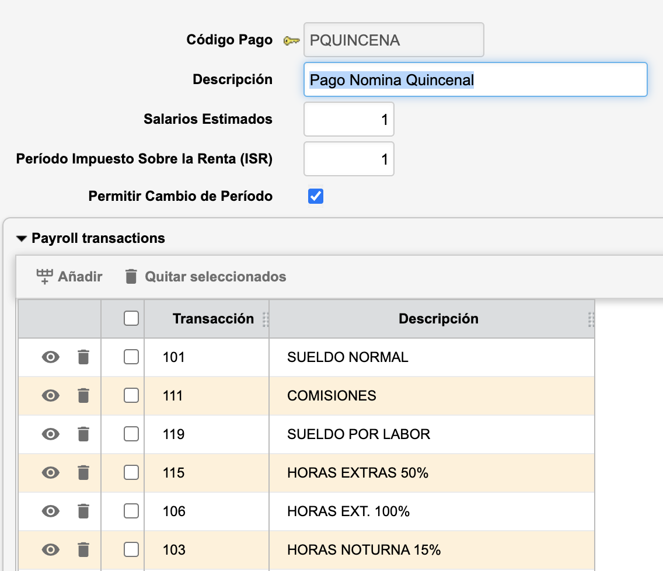Open view icon for SUELDO POR LABOR

(51, 434)
